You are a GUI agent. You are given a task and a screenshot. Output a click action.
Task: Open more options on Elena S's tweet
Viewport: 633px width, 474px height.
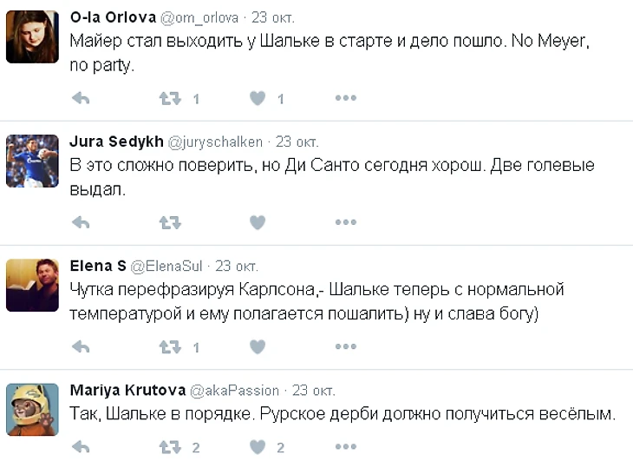click(x=345, y=347)
